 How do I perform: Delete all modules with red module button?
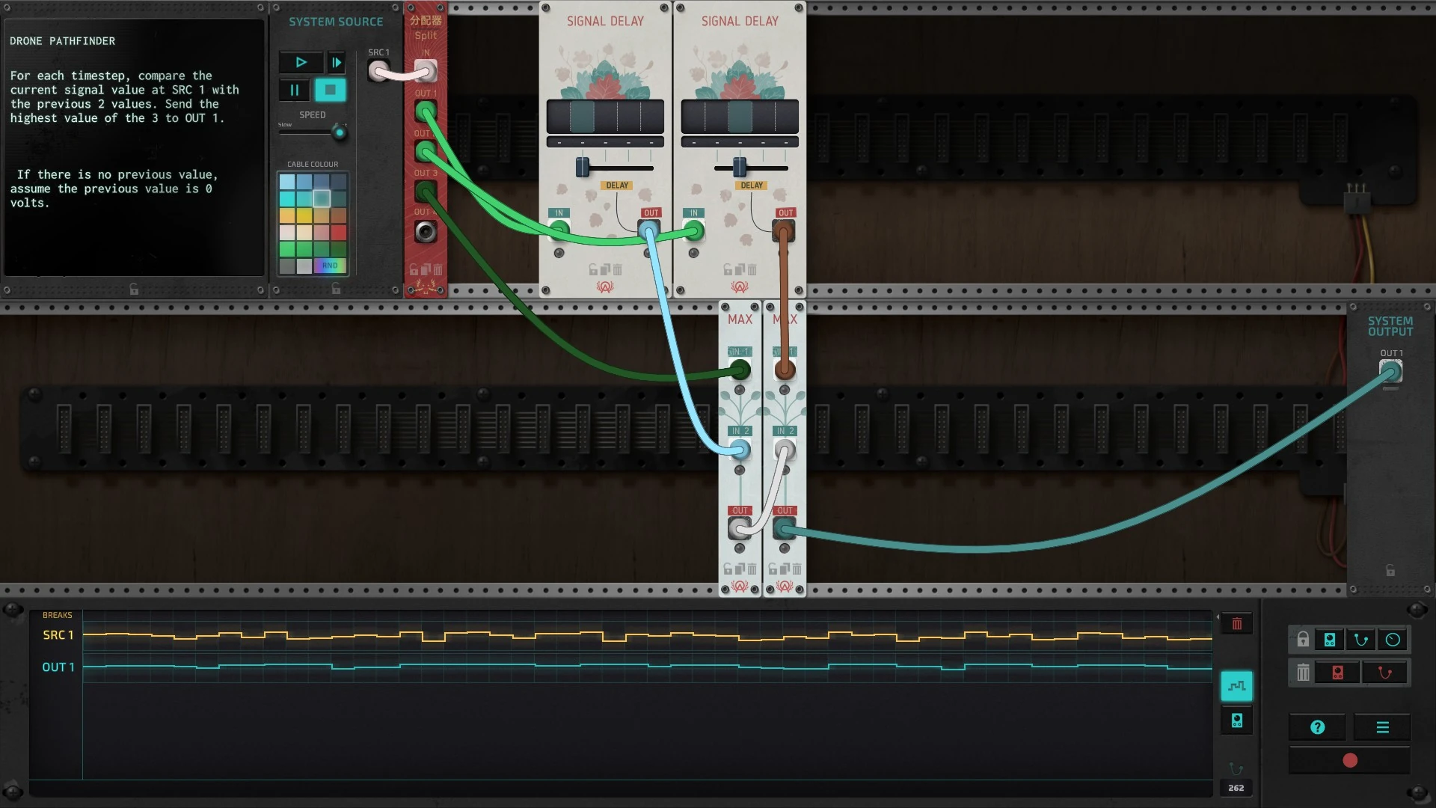coord(1338,673)
